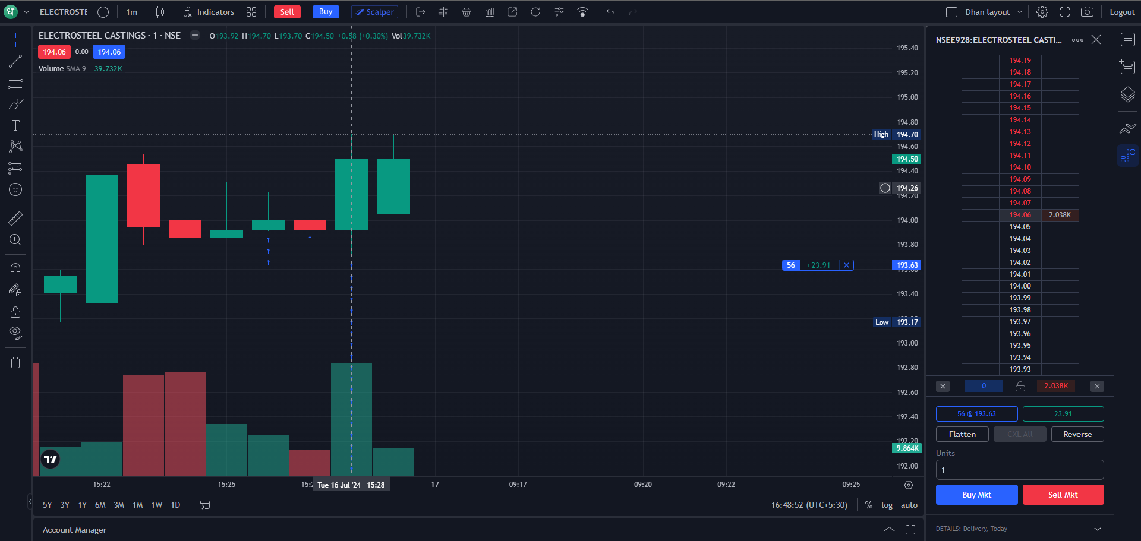Open the emoji icons tool
The height and width of the screenshot is (541, 1141).
tap(15, 189)
